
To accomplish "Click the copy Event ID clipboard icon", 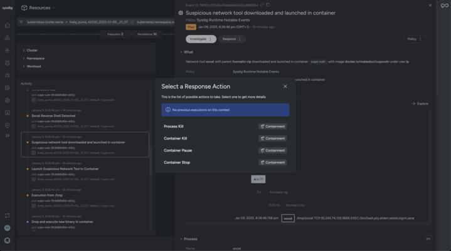I will 268,5.
